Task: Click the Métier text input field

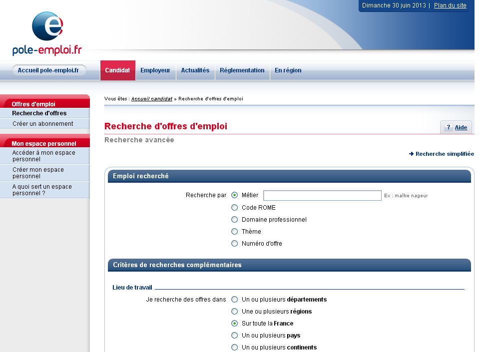Action: pyautogui.click(x=322, y=195)
